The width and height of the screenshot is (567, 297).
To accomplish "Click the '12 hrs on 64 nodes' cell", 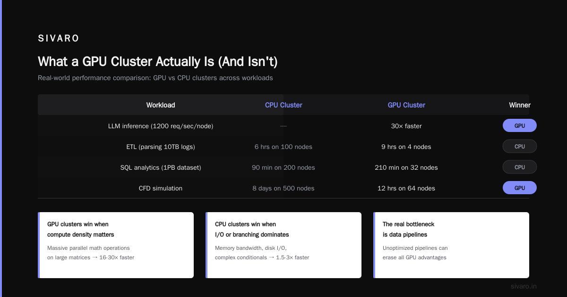I will pyautogui.click(x=406, y=188).
